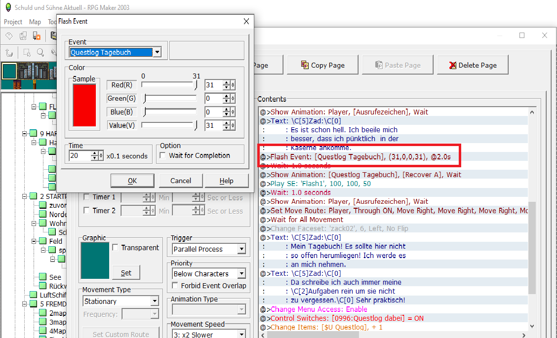Collapse the 2 START map tree node

(x=25, y=196)
